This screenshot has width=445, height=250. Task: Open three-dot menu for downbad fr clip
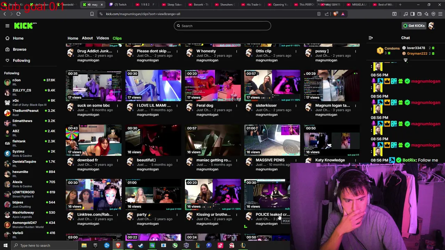click(118, 160)
